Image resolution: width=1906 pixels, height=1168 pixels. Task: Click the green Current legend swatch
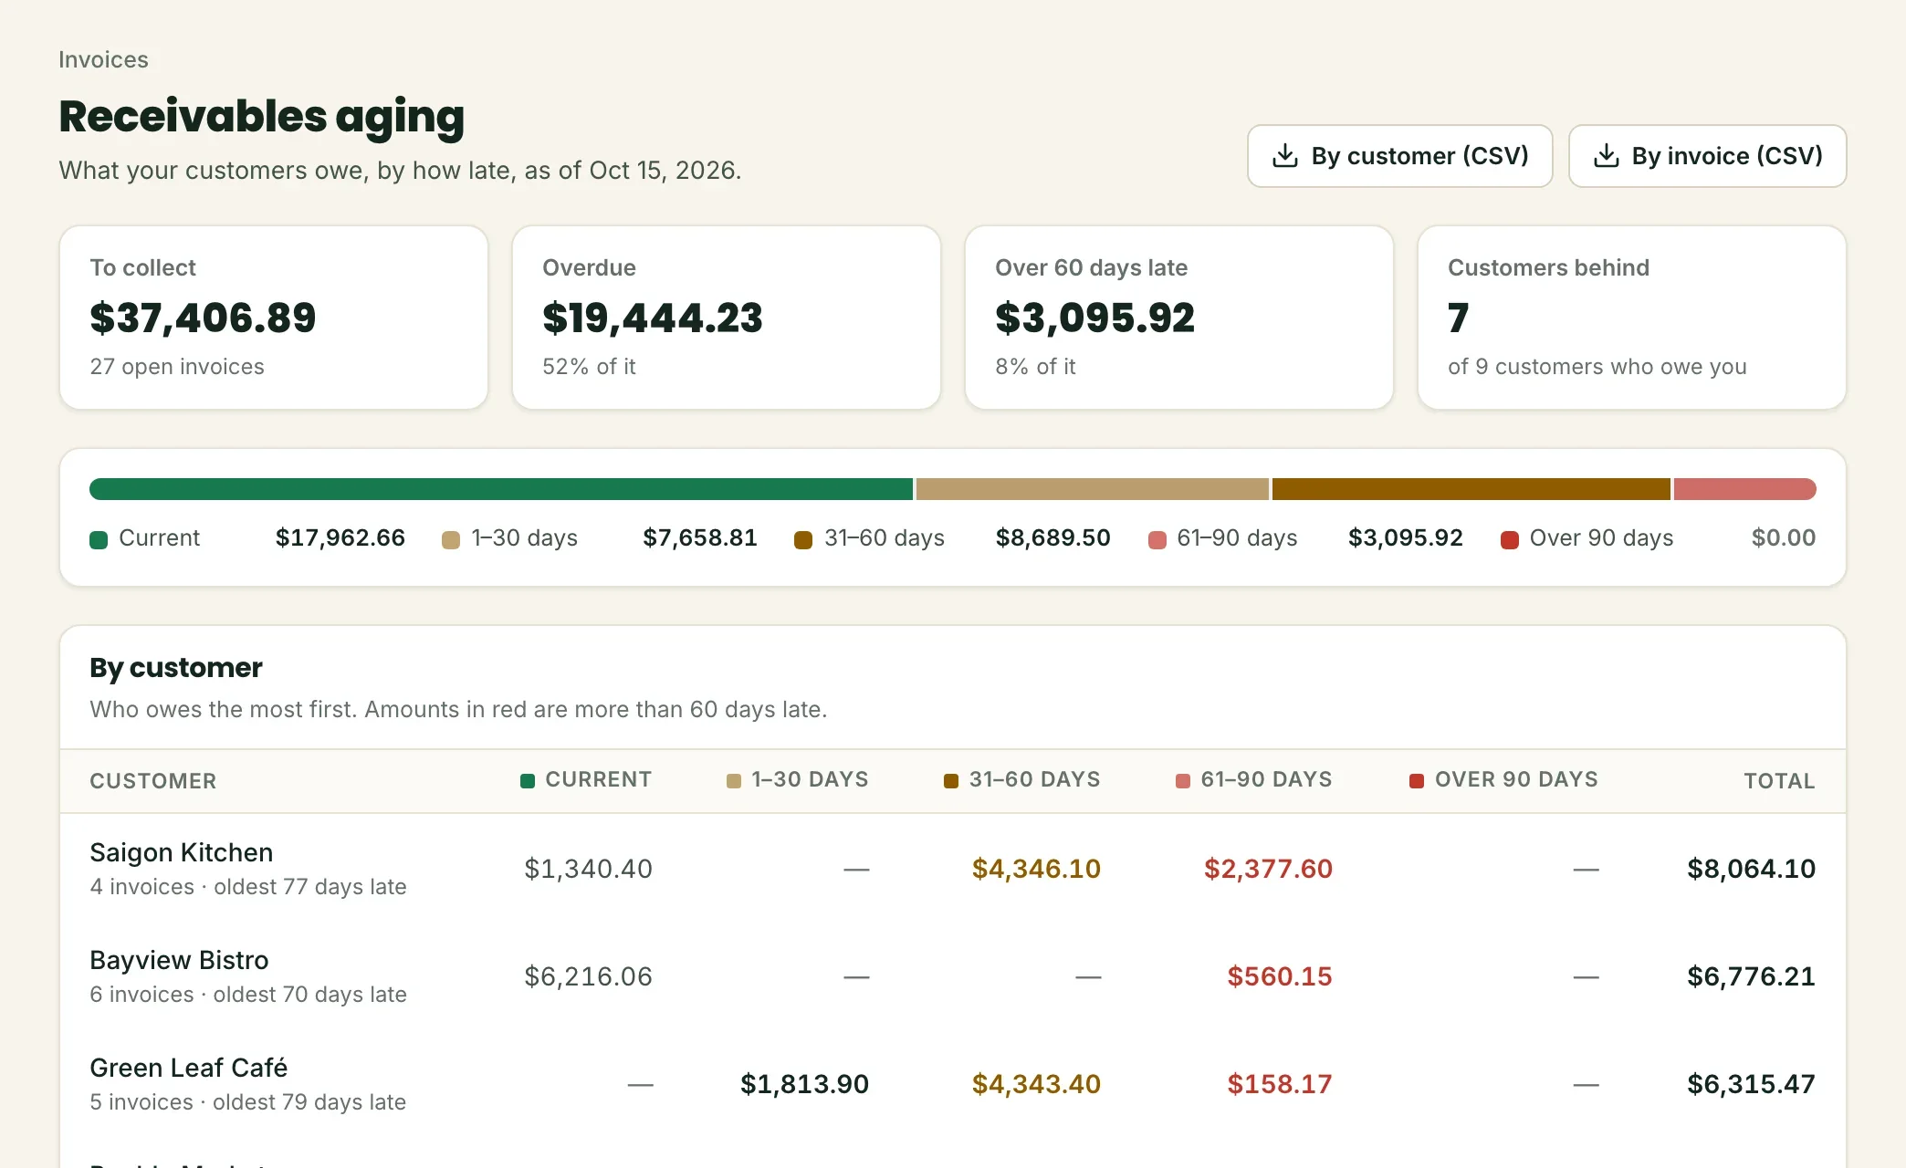[x=99, y=539]
